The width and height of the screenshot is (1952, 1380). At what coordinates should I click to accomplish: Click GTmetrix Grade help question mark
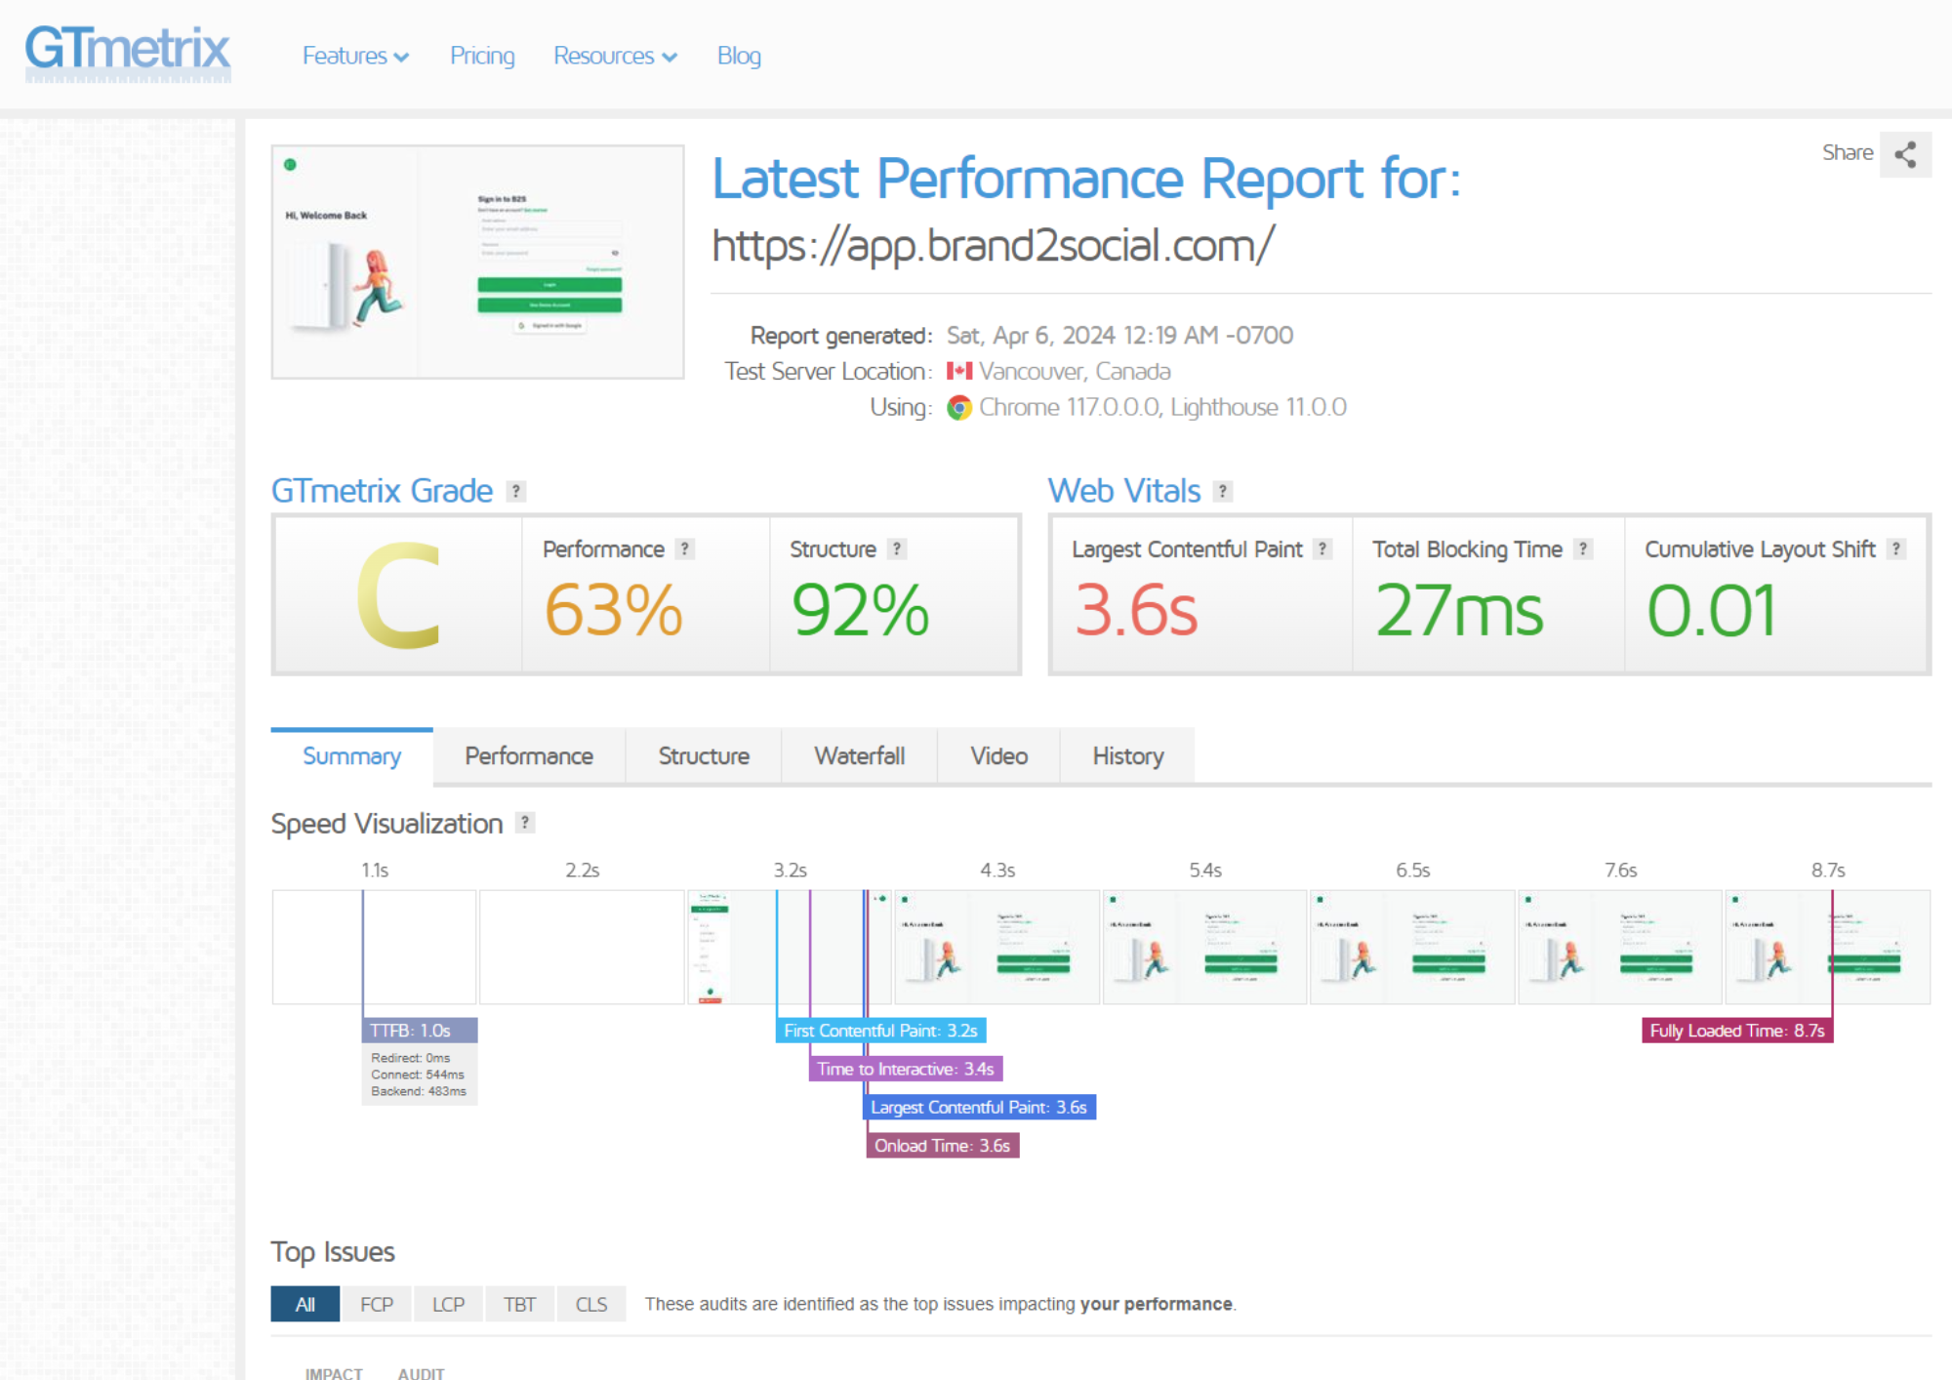(516, 492)
